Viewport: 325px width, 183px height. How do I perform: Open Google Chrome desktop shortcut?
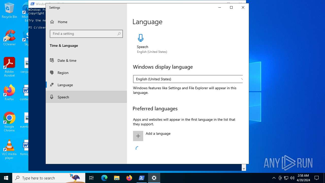[9, 122]
